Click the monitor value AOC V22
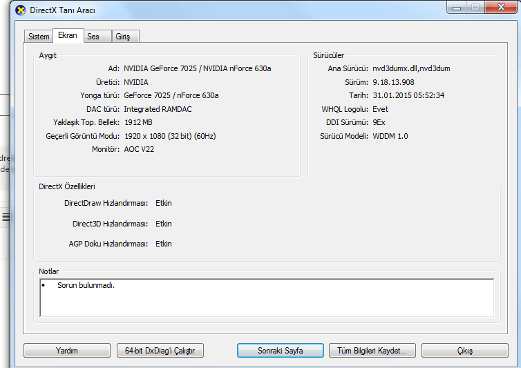The image size is (521, 368). tap(139, 149)
